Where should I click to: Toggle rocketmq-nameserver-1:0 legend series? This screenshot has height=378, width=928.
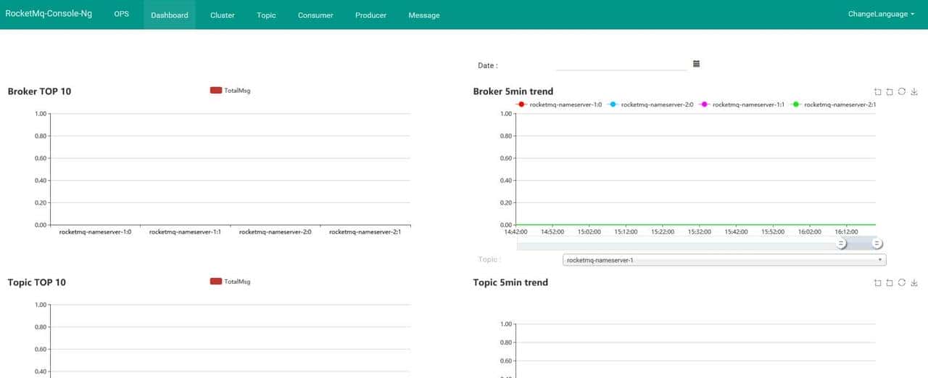558,104
